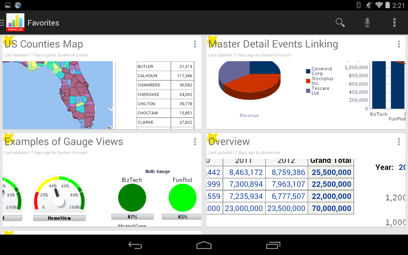Tap the Android home button

click(204, 245)
